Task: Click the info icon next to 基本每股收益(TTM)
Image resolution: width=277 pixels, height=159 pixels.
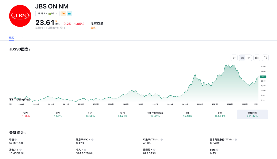Action: [x=236, y=140]
